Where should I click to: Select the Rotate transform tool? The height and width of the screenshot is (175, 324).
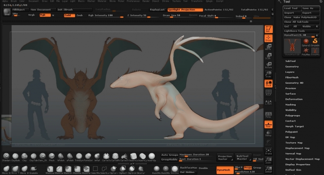[268, 65]
